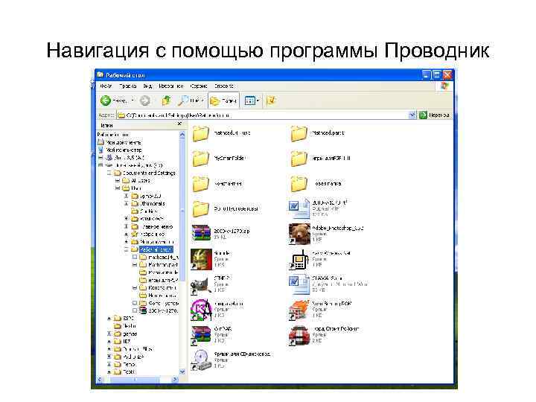Open the CD-drive shortcut icon
This screenshot has width=536, height=402.
(201, 360)
